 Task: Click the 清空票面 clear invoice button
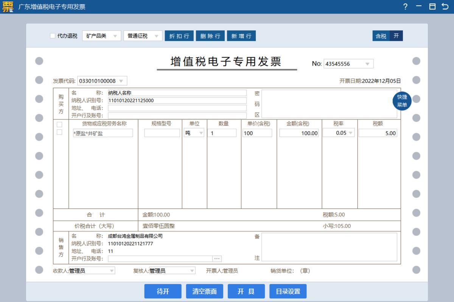(x=204, y=291)
